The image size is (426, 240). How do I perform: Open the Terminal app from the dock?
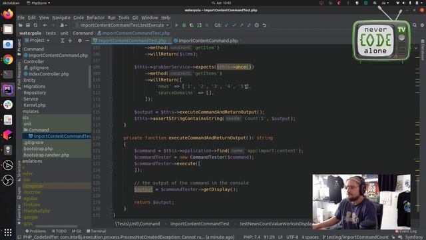click(x=8, y=74)
